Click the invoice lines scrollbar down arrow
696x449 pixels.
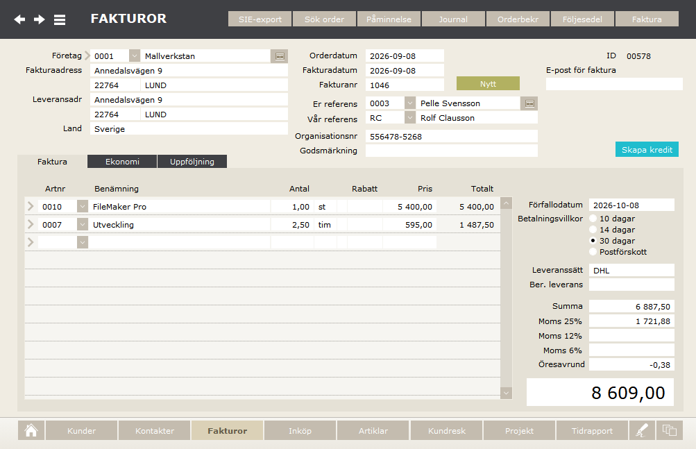pyautogui.click(x=506, y=393)
